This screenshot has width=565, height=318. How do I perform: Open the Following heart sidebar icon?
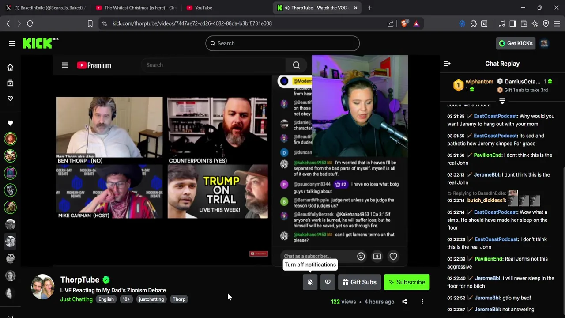[x=10, y=98]
